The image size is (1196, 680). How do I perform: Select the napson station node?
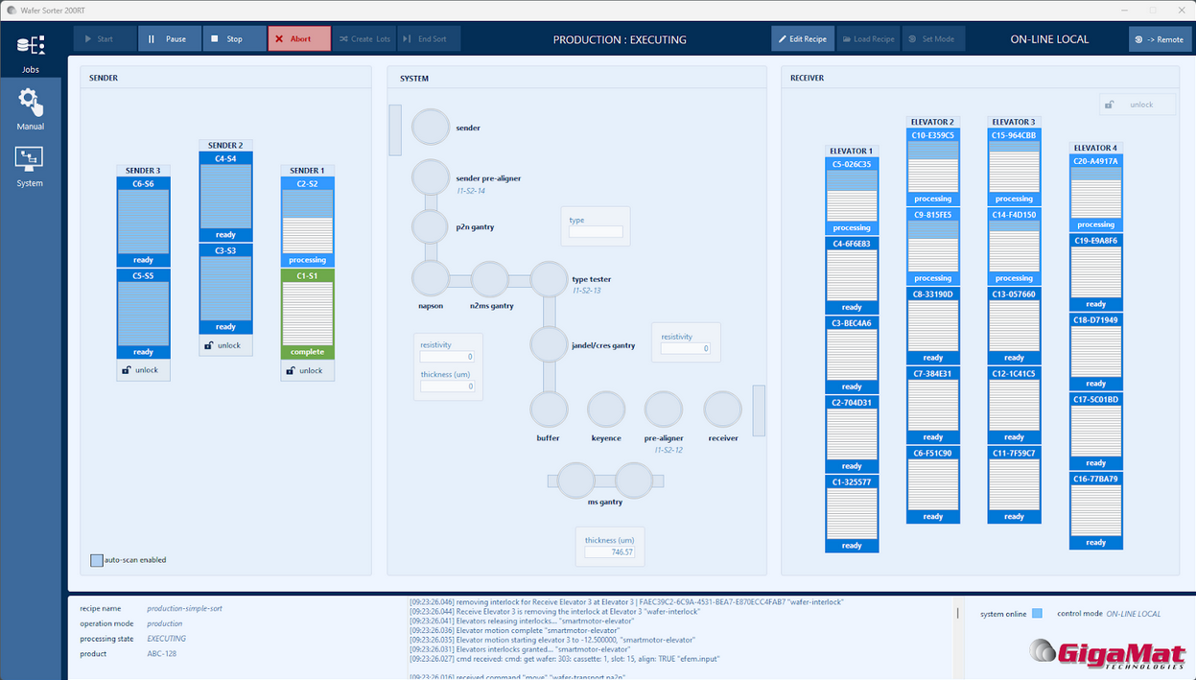pyautogui.click(x=431, y=280)
